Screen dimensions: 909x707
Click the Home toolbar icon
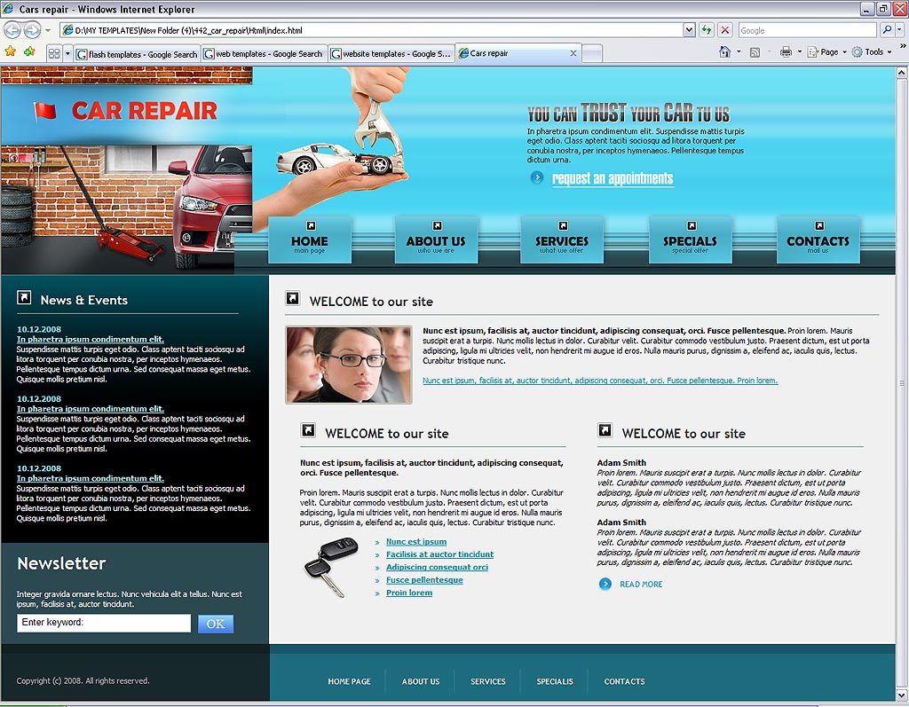coord(725,52)
